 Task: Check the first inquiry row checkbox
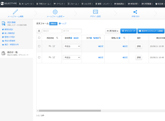tap(39, 46)
